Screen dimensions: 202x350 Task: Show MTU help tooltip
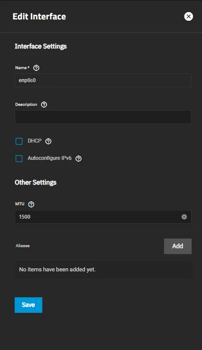pos(31,204)
